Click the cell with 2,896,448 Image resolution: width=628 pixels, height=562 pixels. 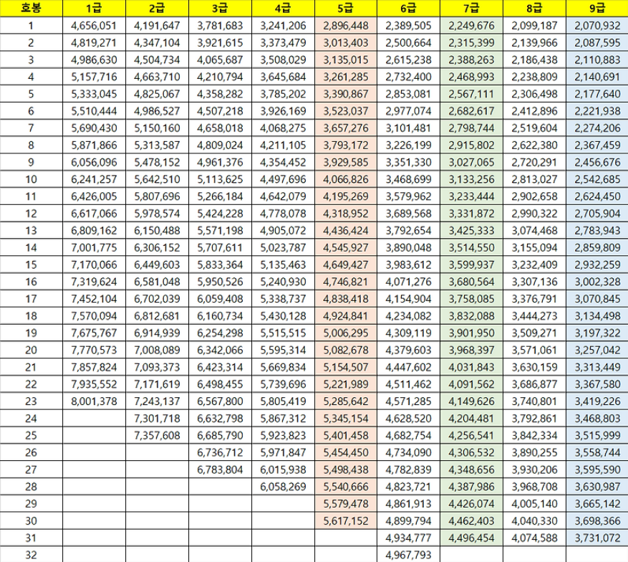pos(346,26)
